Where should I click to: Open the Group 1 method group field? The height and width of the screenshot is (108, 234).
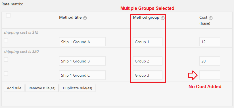point(148,42)
